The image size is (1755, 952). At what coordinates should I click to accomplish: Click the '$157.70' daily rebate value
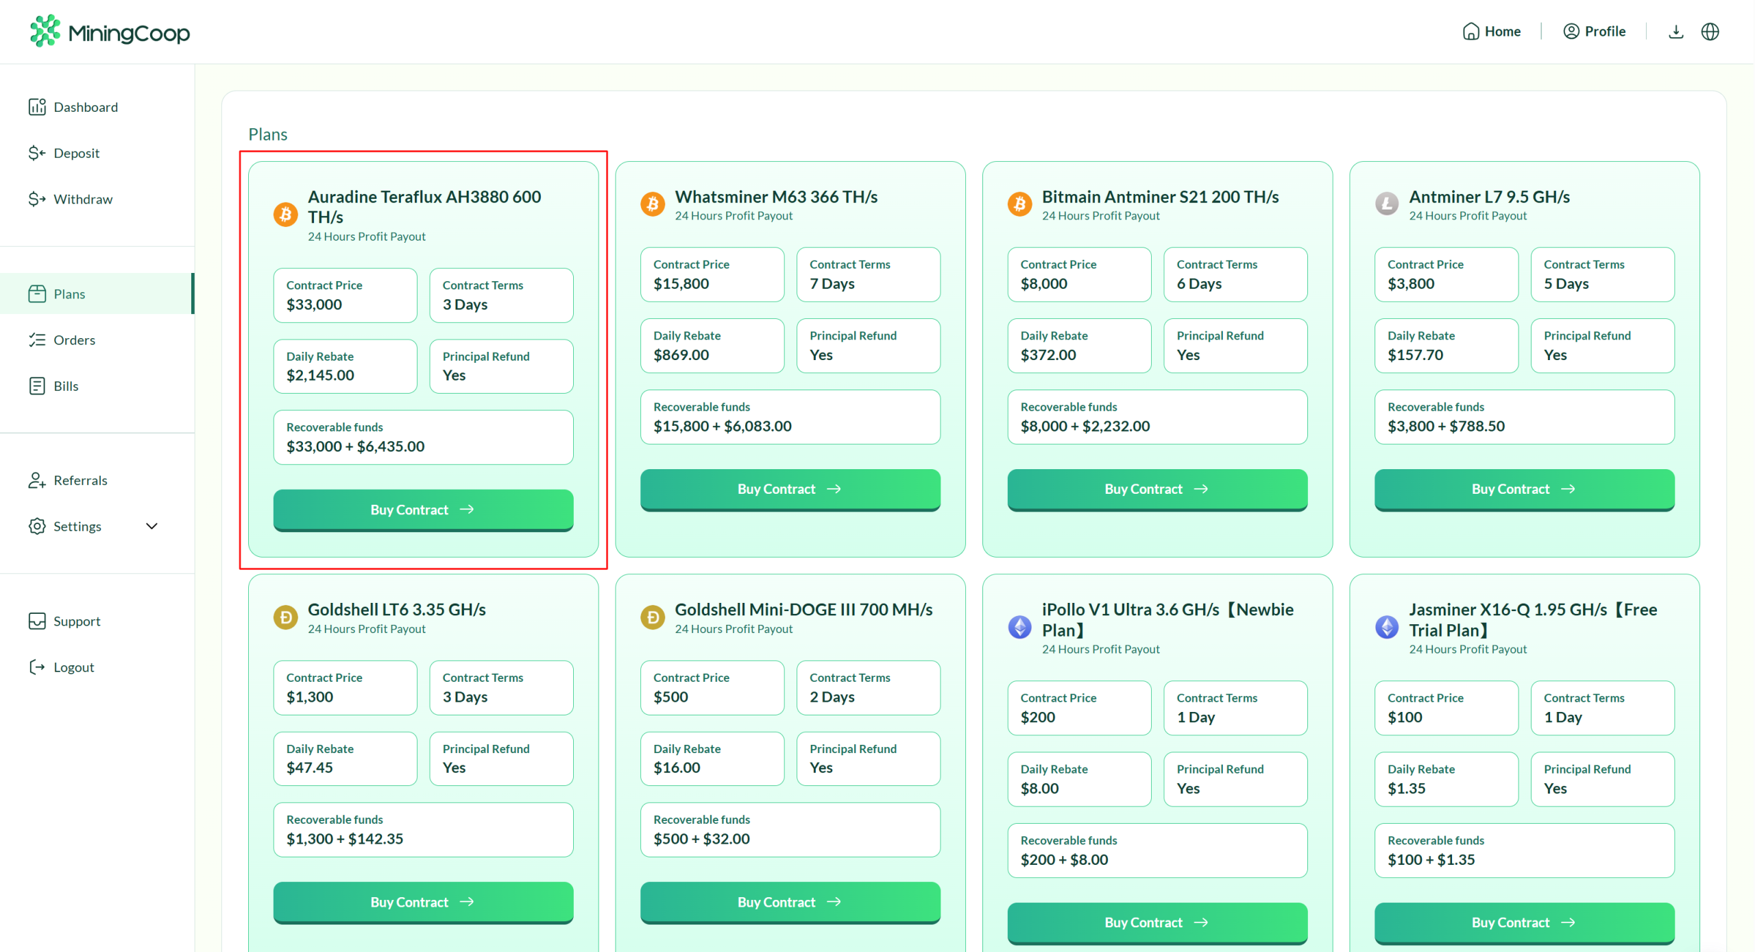[1415, 355]
